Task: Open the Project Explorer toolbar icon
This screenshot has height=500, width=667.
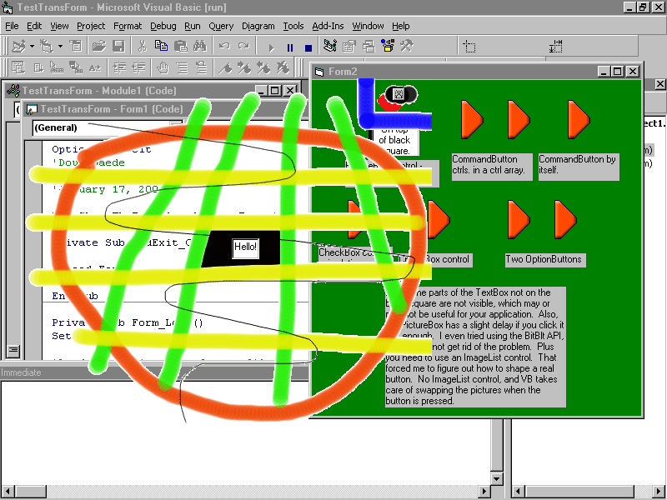Action: pos(329,47)
